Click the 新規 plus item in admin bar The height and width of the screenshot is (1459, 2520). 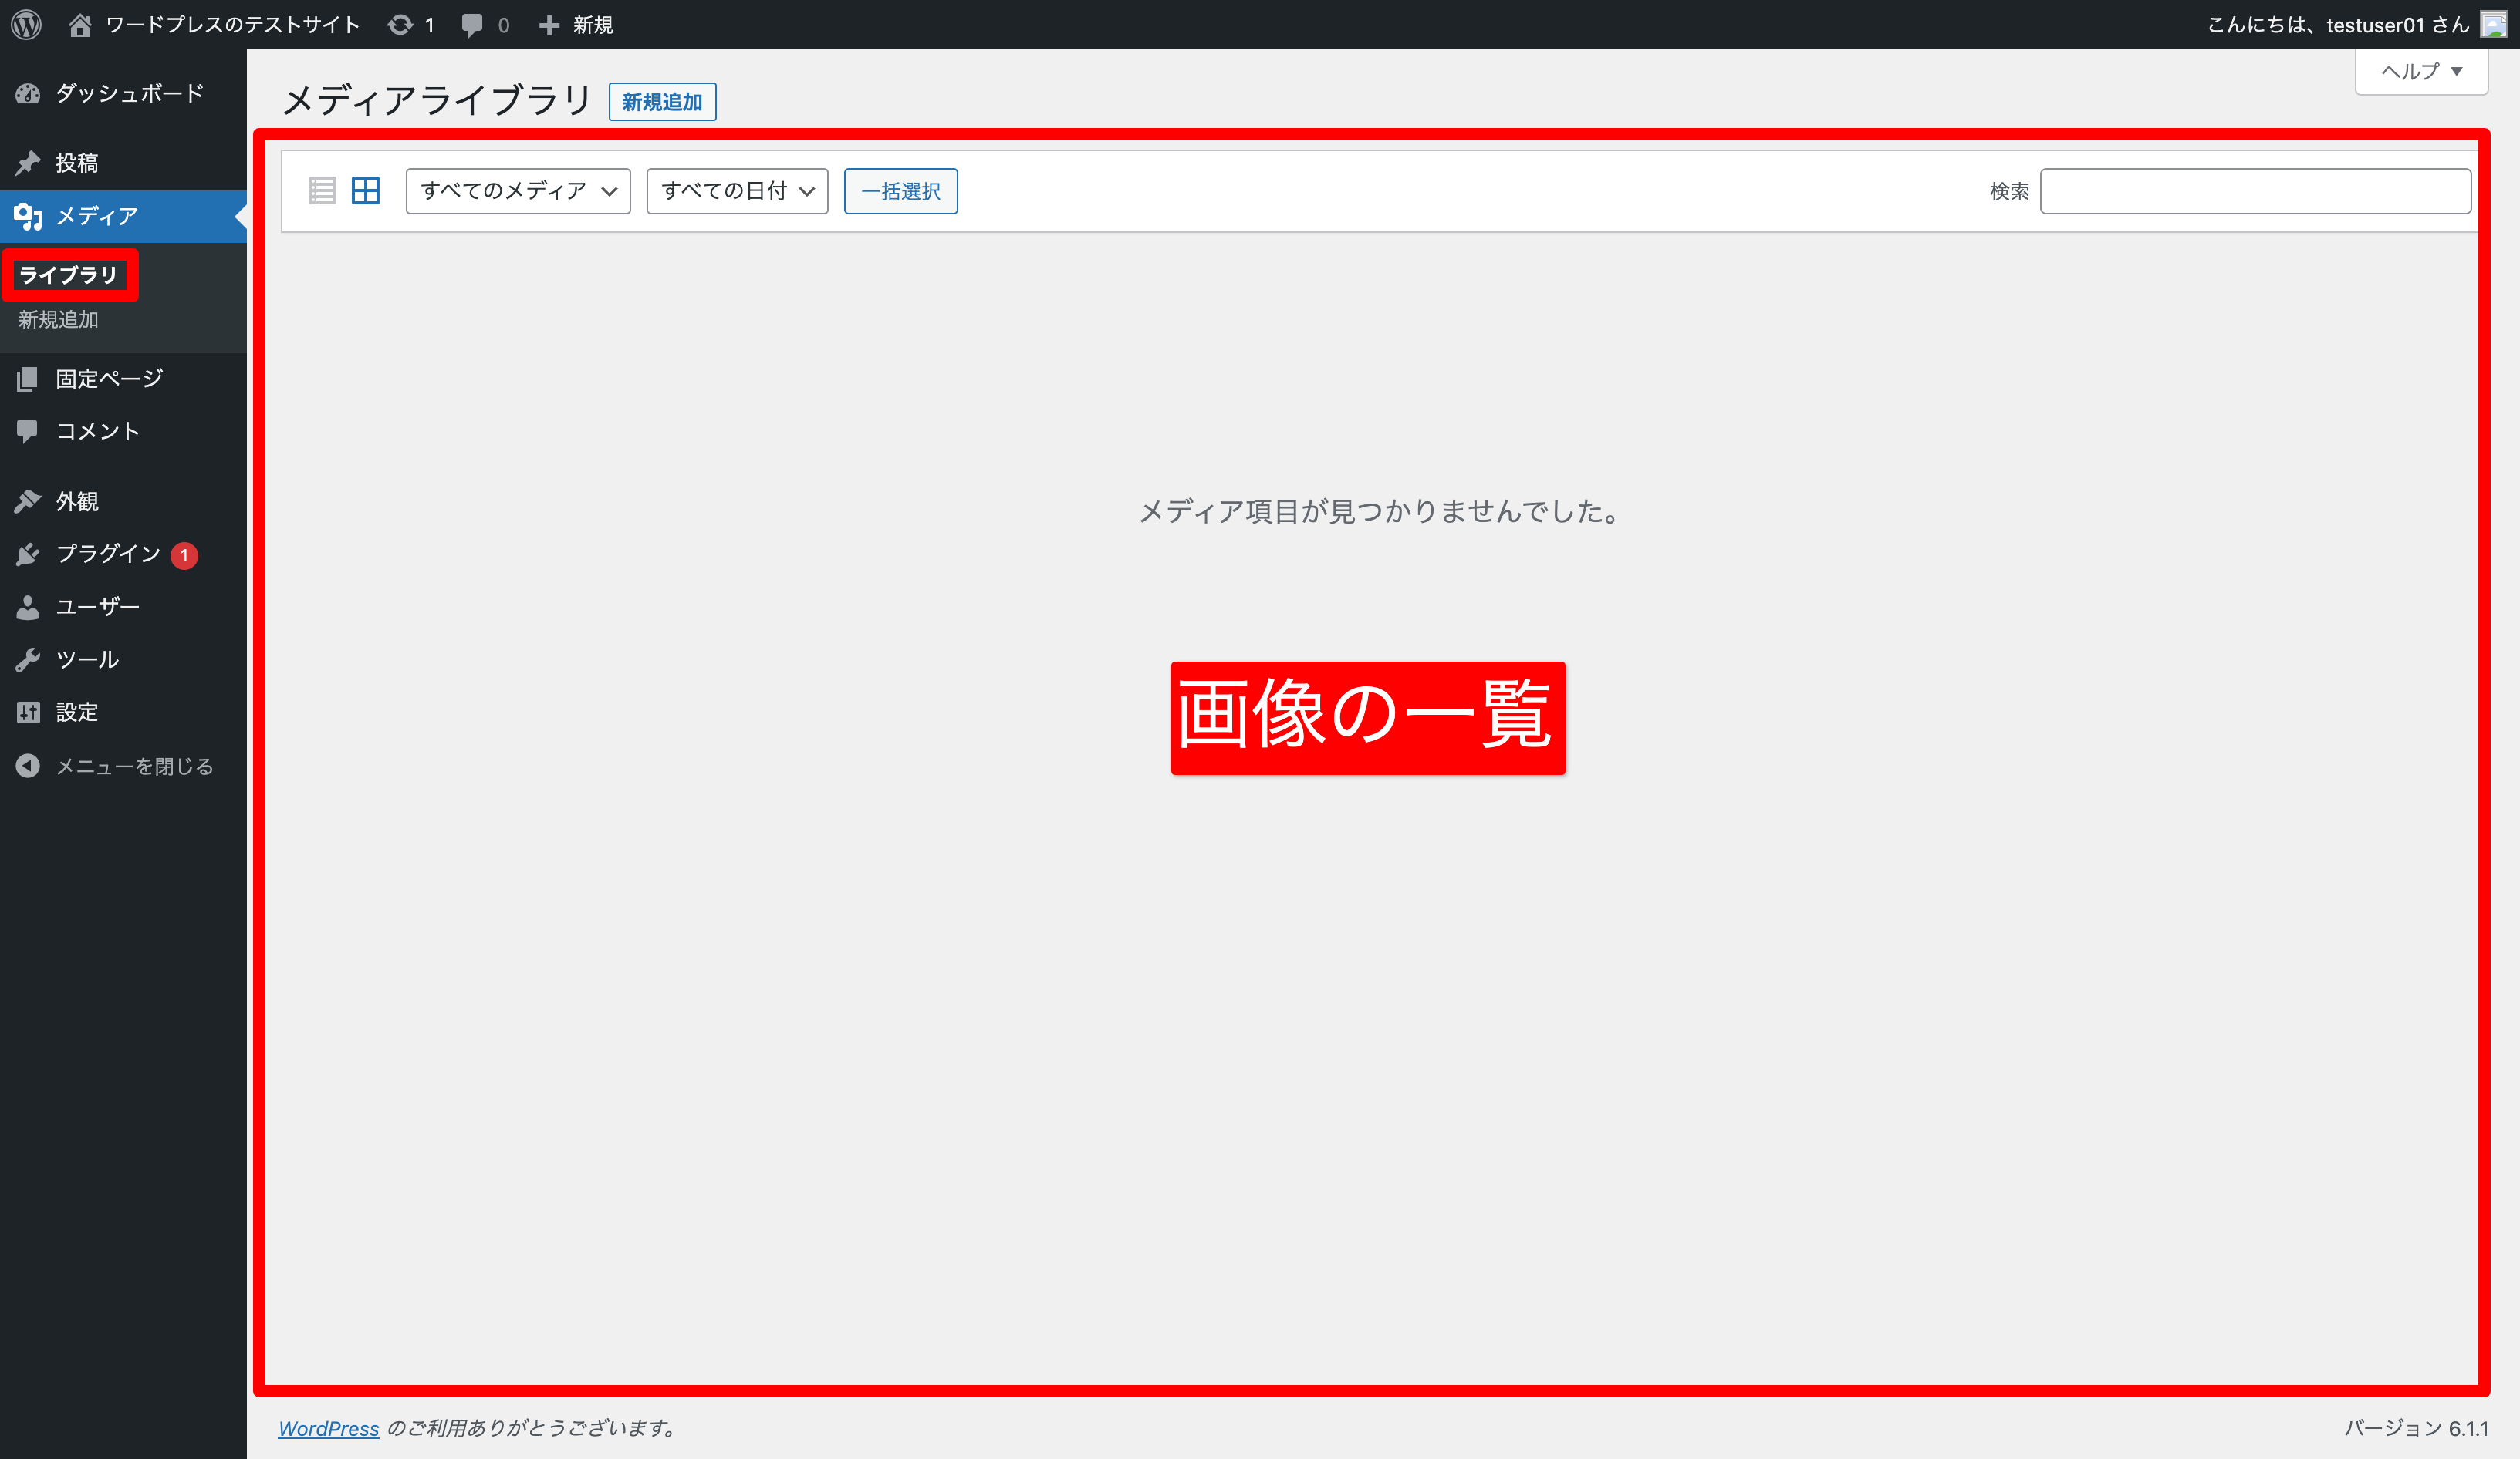tap(575, 24)
